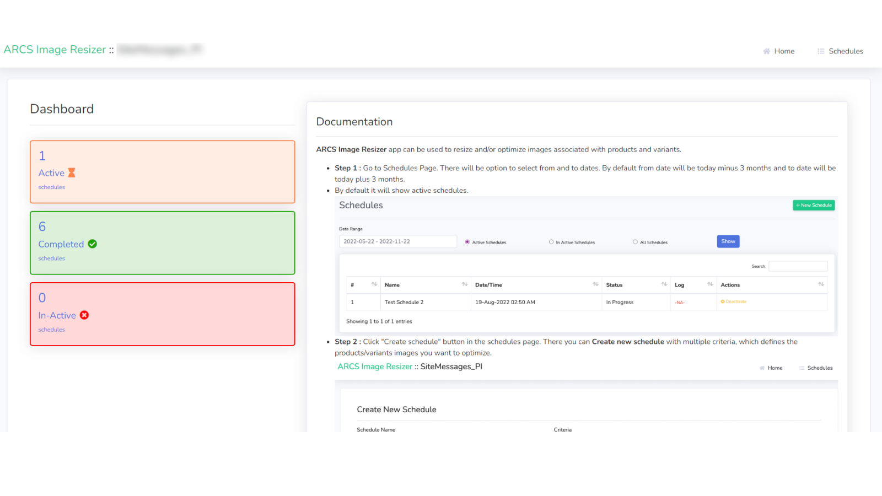Click the home icon in the top navigation
The height and width of the screenshot is (496, 882).
click(766, 51)
